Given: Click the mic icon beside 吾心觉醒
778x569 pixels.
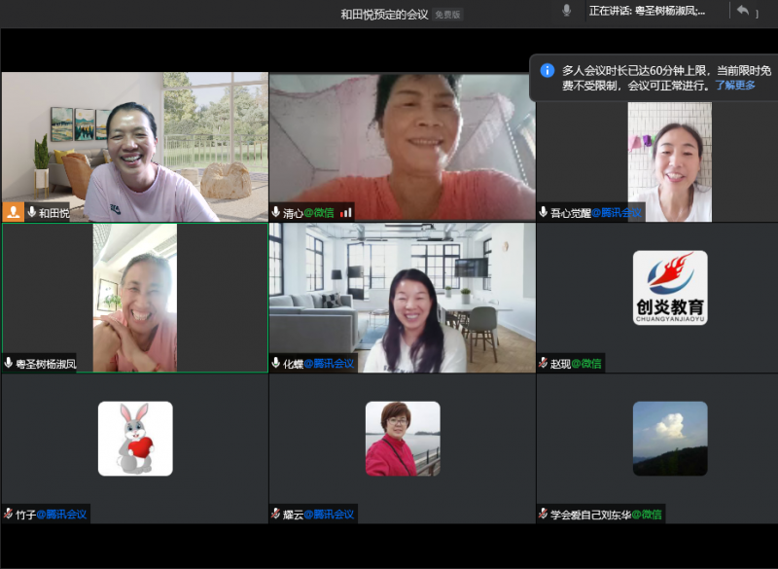Looking at the screenshot, I should [x=543, y=212].
